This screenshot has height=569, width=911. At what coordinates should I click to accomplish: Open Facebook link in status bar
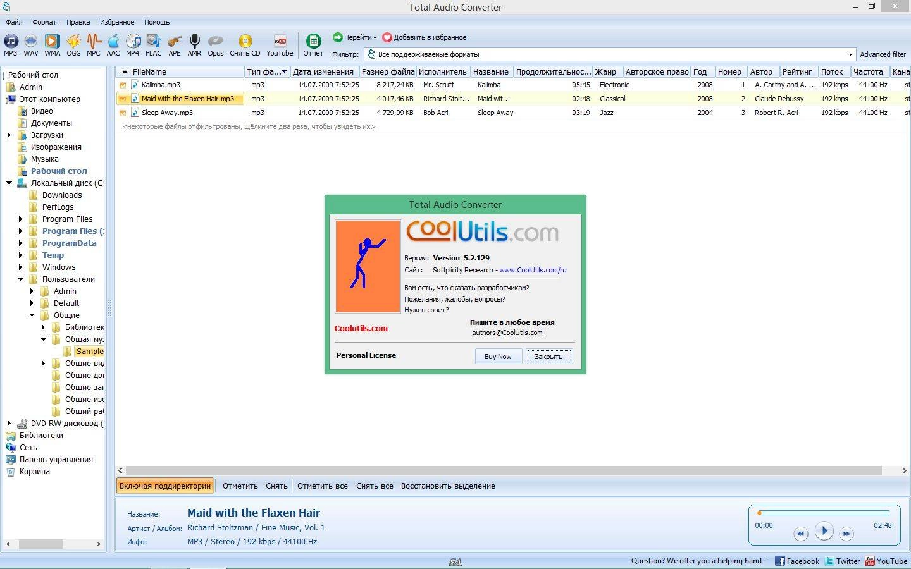(x=797, y=561)
